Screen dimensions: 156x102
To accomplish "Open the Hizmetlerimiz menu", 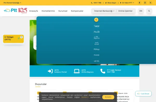I will tap(48, 11).
